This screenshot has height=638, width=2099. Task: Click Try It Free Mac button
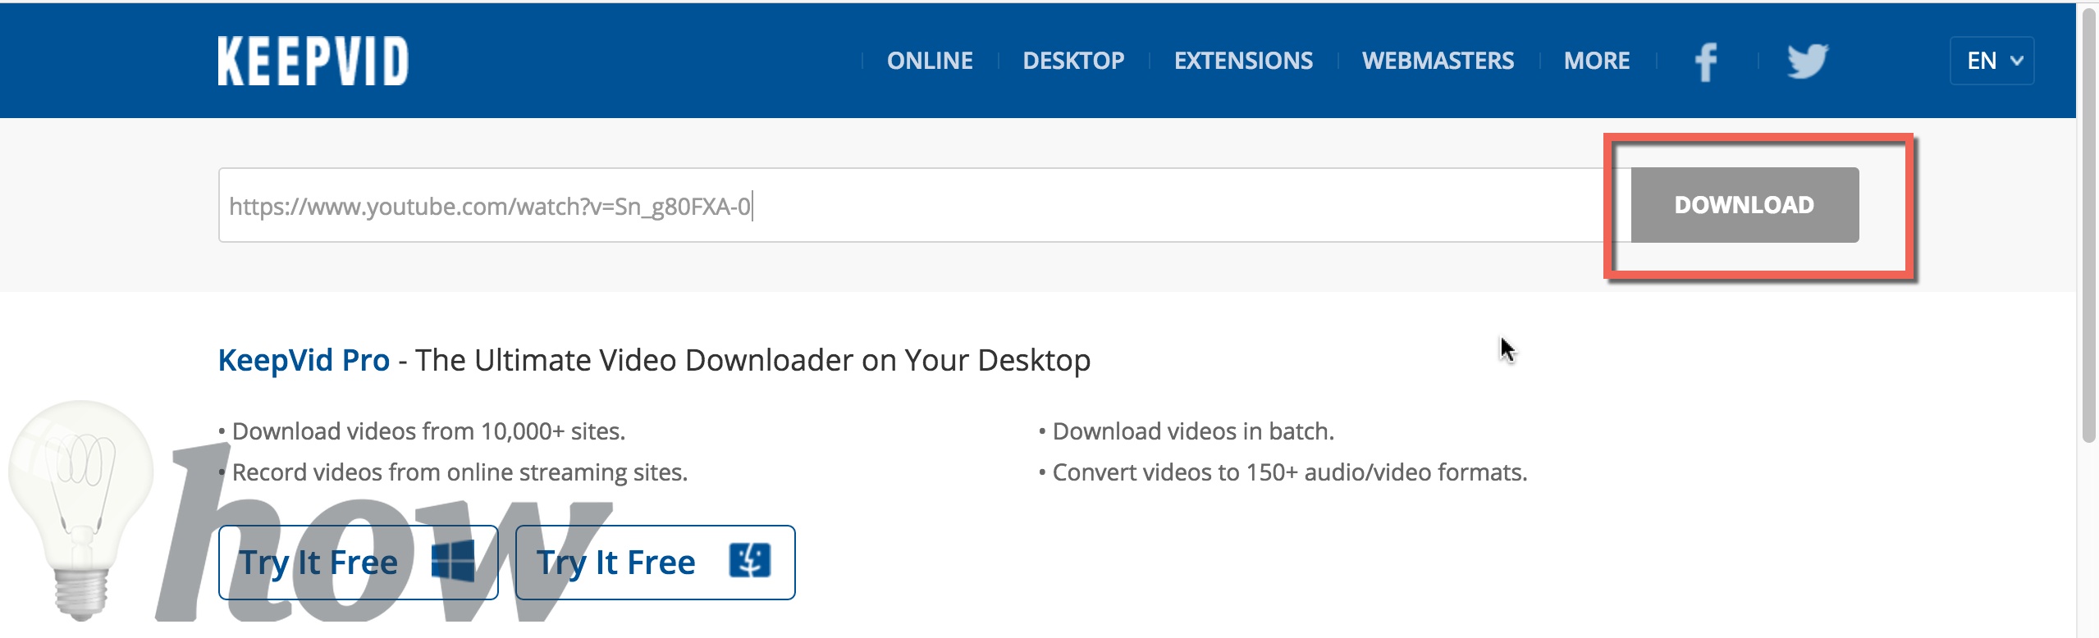coord(656,563)
